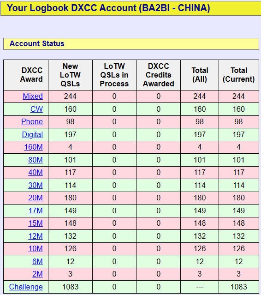The width and height of the screenshot is (261, 295).
Task: Open the 2M band award link
Action: tap(37, 274)
